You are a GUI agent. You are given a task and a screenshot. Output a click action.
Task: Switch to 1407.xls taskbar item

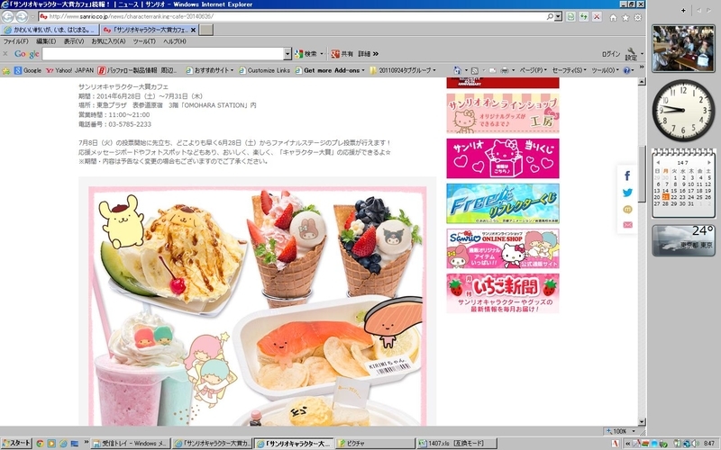click(x=457, y=444)
